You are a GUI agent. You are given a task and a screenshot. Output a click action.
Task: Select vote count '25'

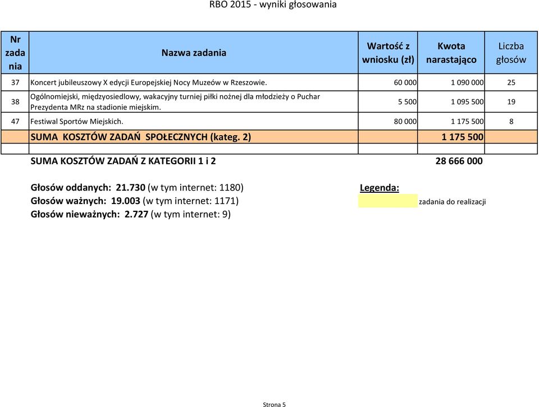coord(511,82)
